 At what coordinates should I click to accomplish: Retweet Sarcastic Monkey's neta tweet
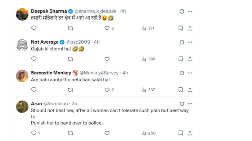click(x=71, y=90)
